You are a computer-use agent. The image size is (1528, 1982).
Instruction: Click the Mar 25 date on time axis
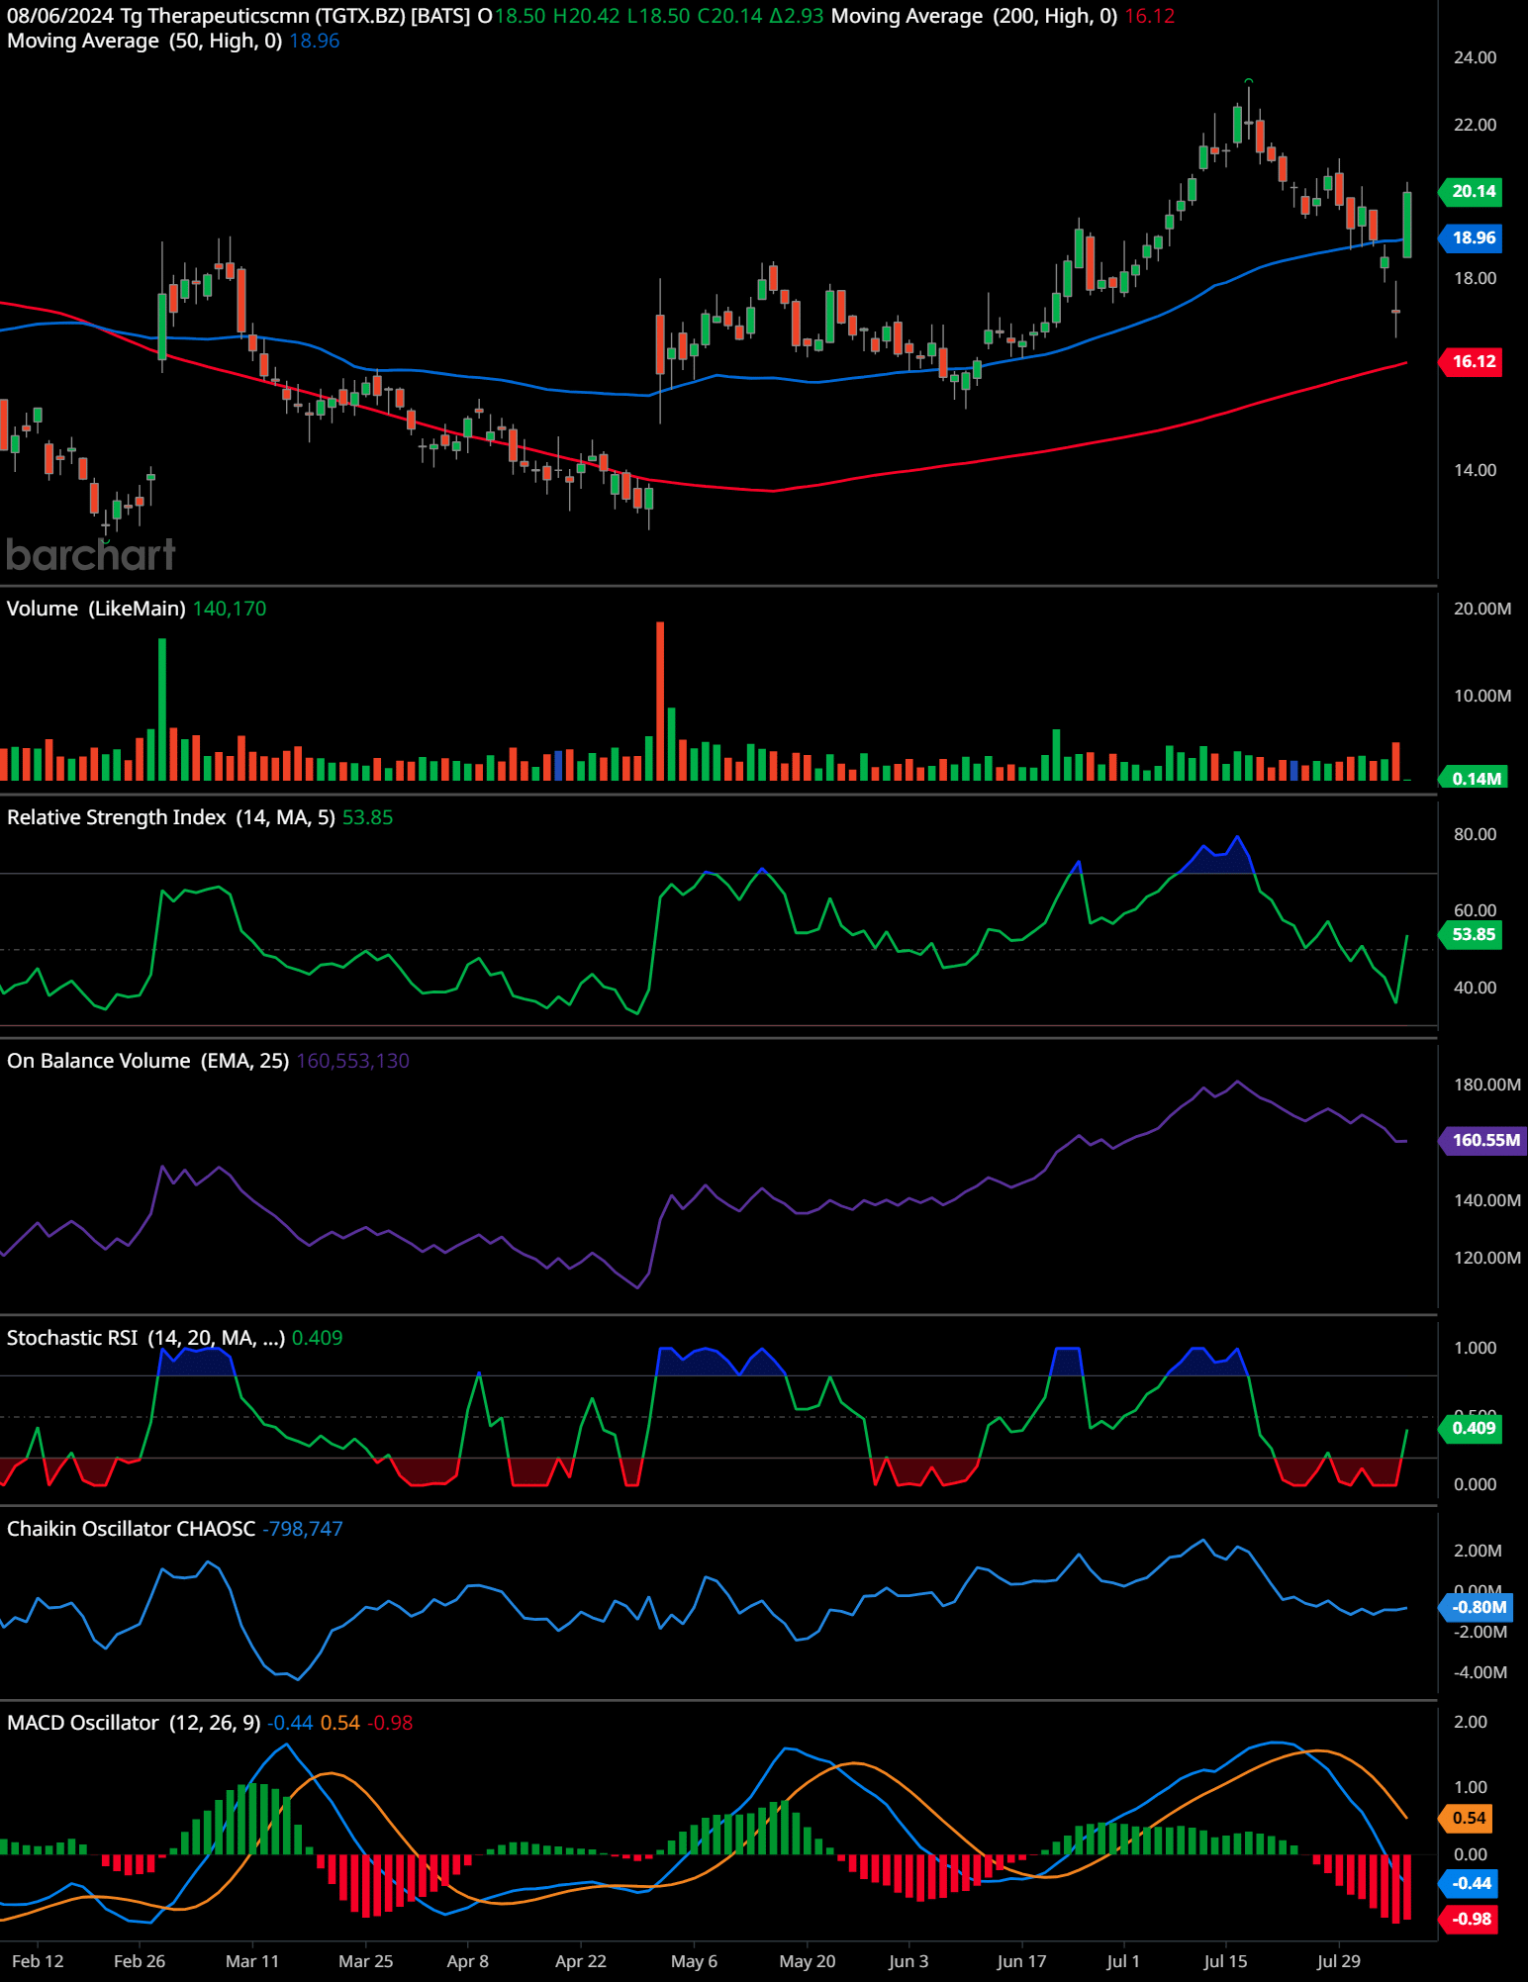[x=366, y=1961]
